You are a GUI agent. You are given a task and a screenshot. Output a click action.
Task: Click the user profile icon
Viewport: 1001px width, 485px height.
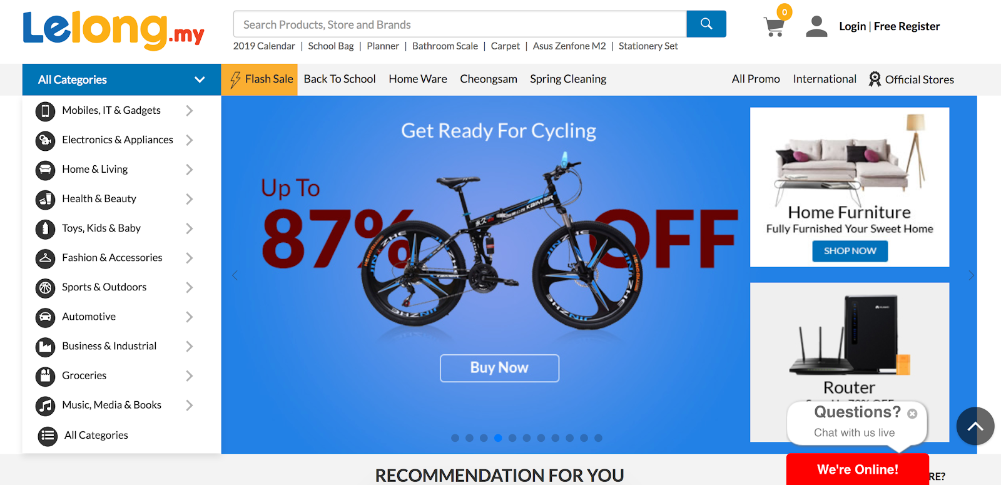pos(816,26)
